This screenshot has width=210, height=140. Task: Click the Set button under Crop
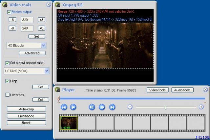click(x=41, y=87)
